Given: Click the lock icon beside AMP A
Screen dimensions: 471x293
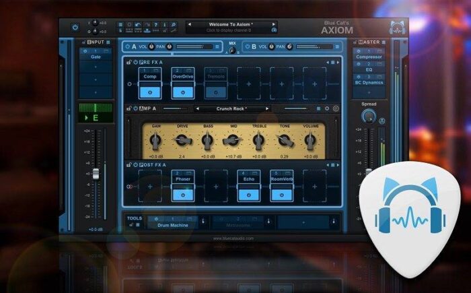Looking at the screenshot, I should pyautogui.click(x=128, y=108).
